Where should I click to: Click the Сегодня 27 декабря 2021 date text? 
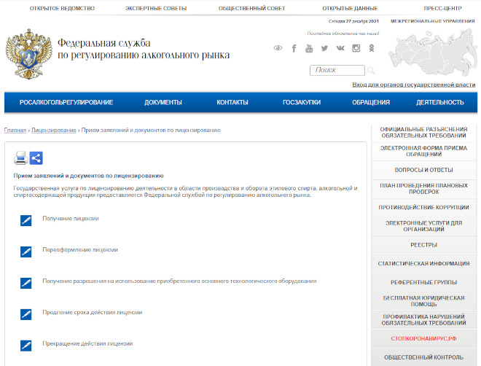pos(353,21)
